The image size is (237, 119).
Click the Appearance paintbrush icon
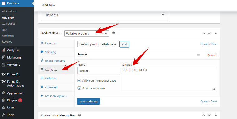tap(3, 93)
